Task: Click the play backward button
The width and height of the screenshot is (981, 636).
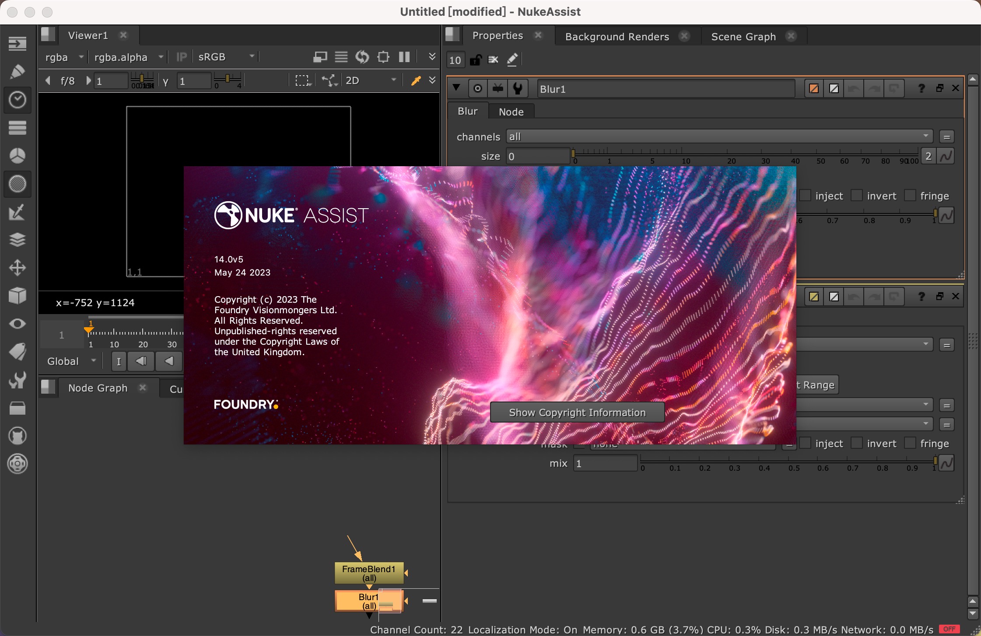Action: point(169,361)
